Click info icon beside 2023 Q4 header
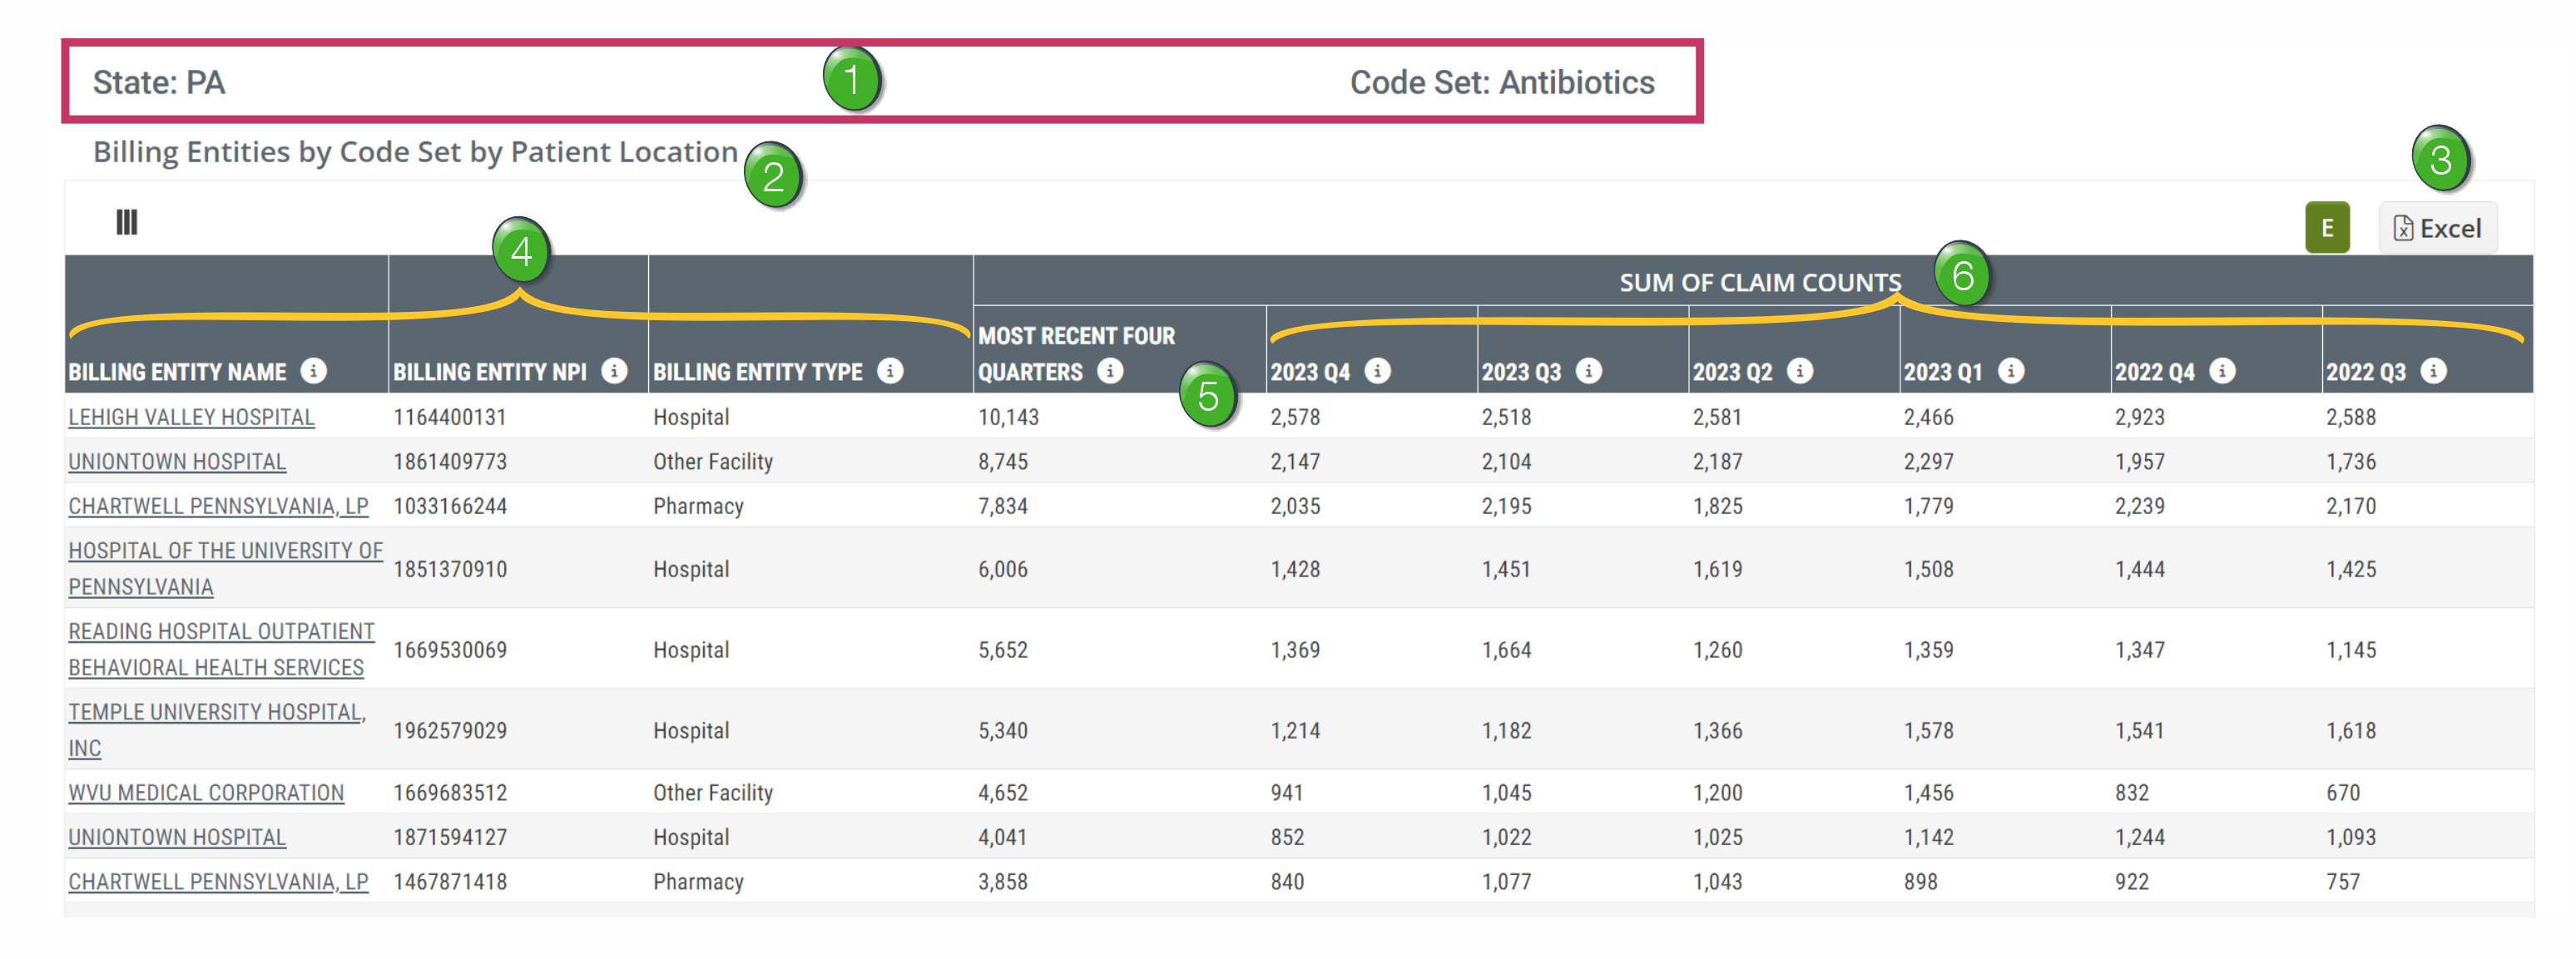Image resolution: width=2576 pixels, height=959 pixels. tap(1377, 371)
